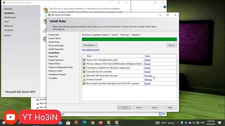Switch Explorer to large icons view
This screenshot has width=225, height=126.
164,114
